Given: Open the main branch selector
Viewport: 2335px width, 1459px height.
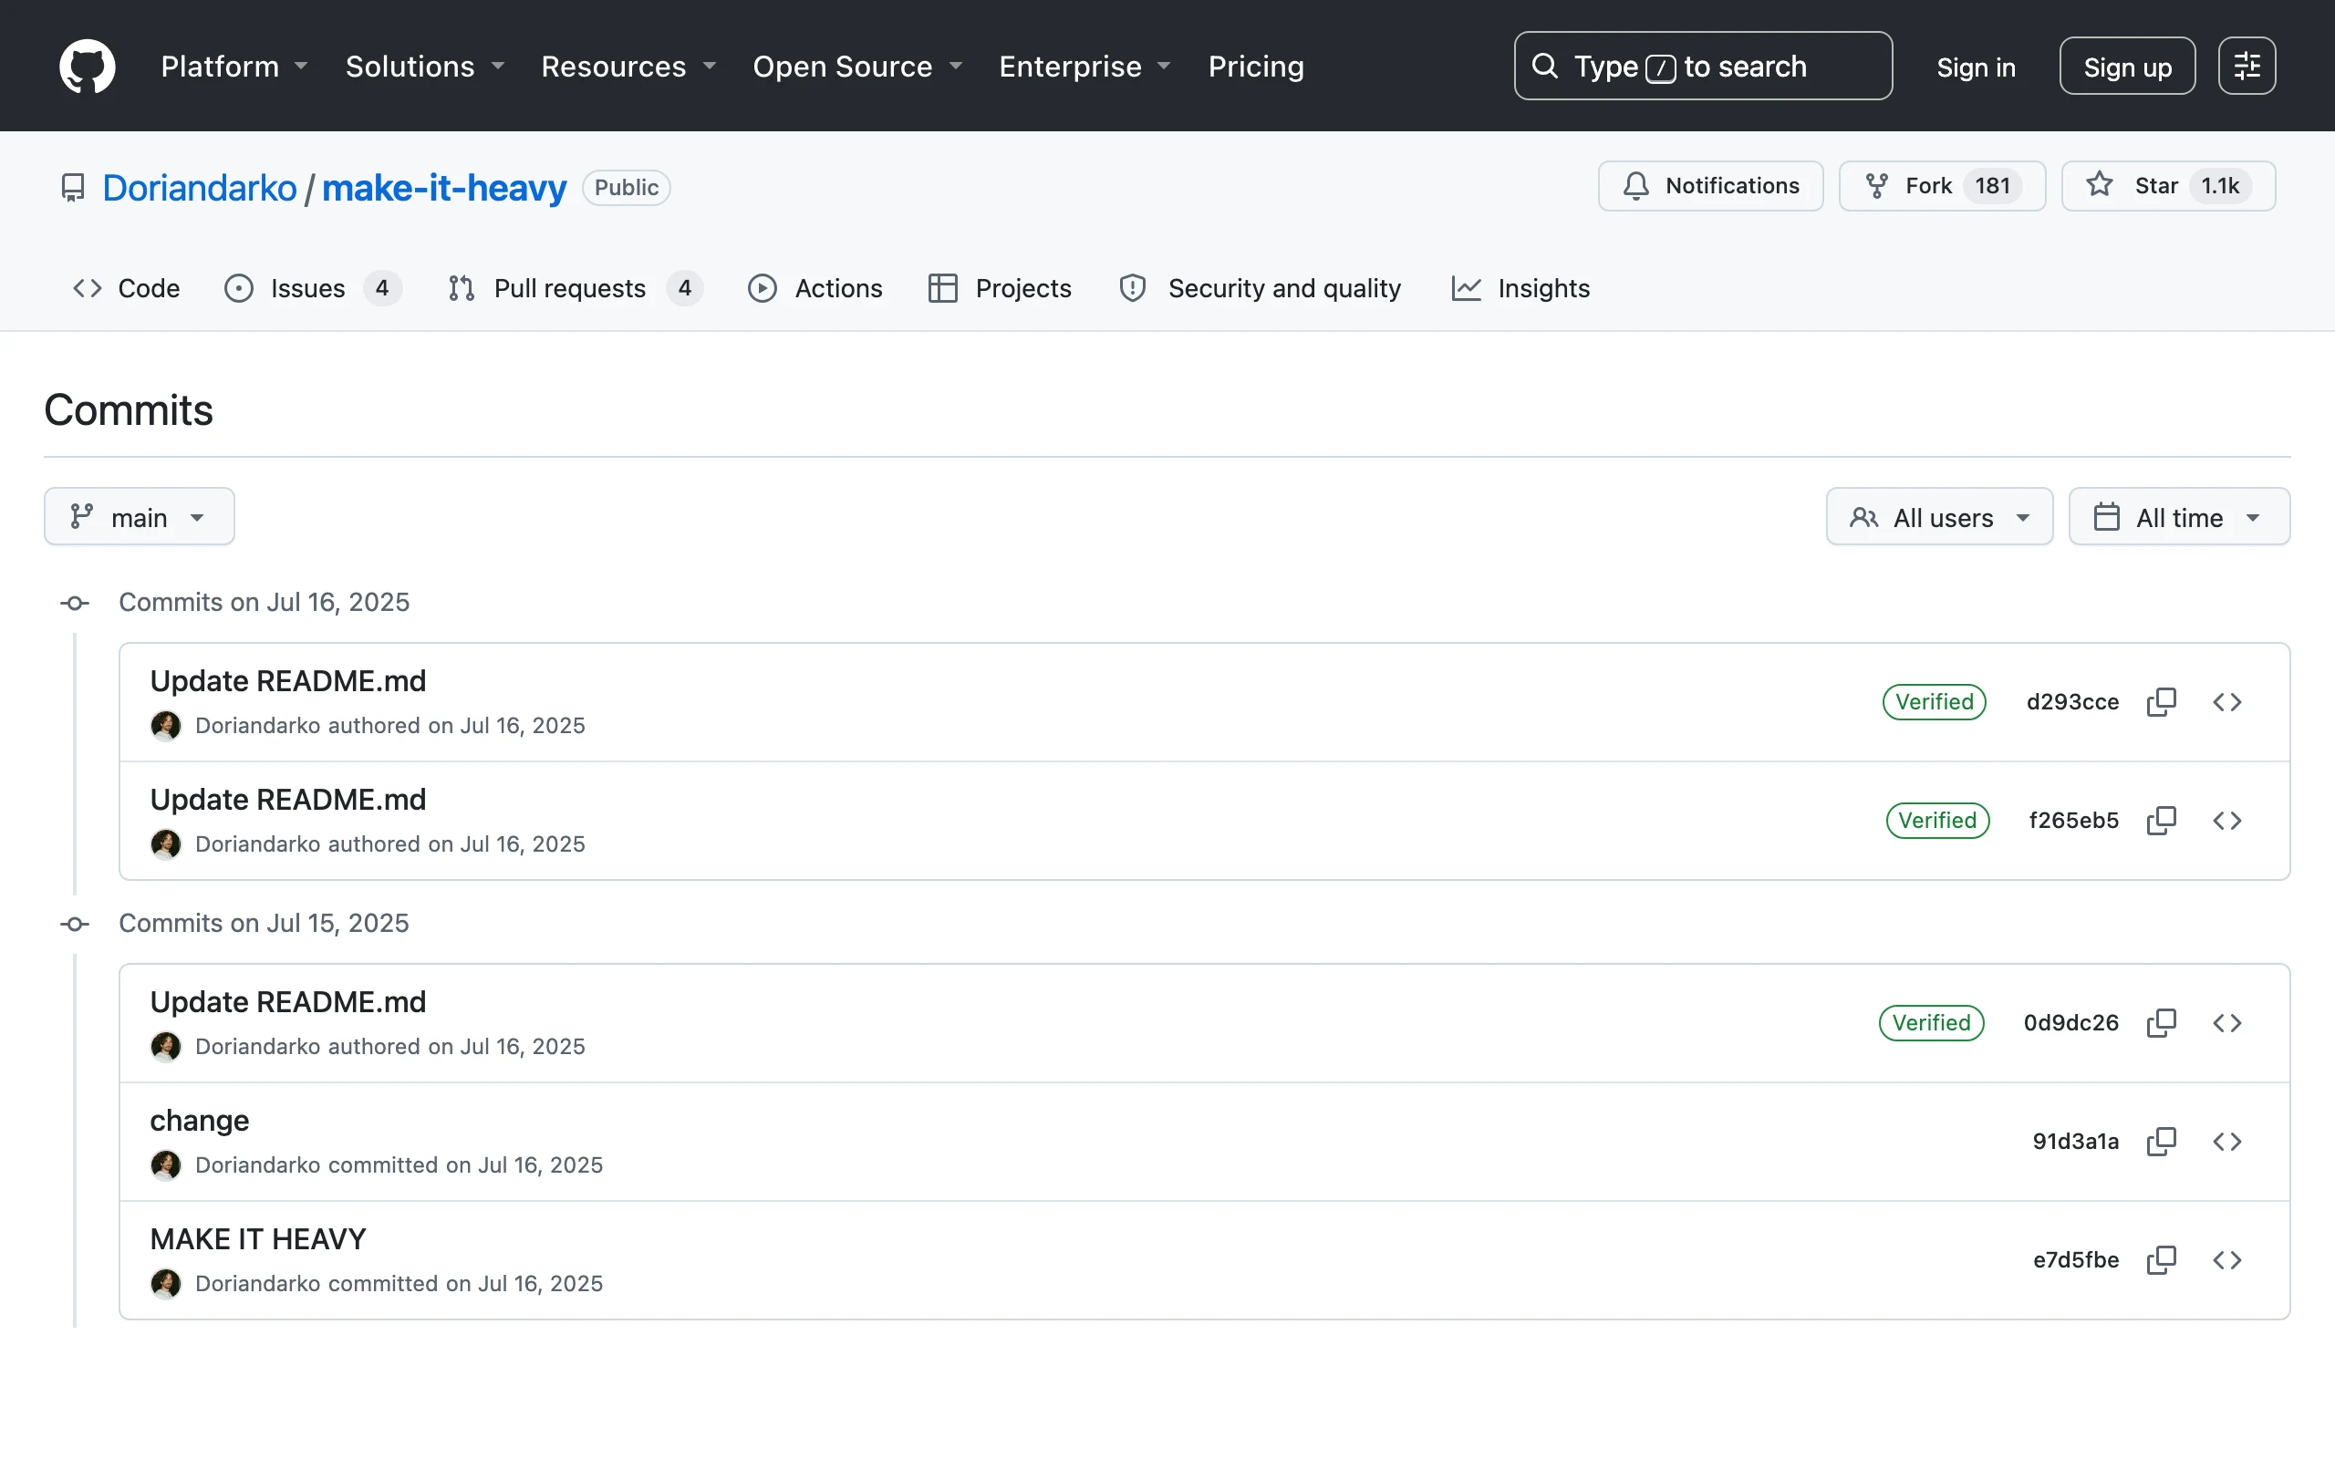Looking at the screenshot, I should pyautogui.click(x=139, y=516).
